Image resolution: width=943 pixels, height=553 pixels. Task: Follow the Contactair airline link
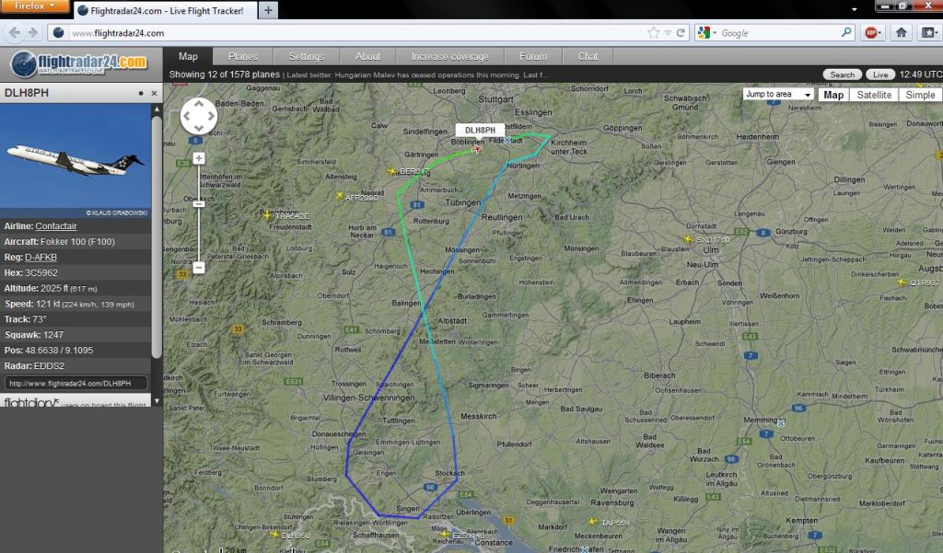click(x=56, y=226)
